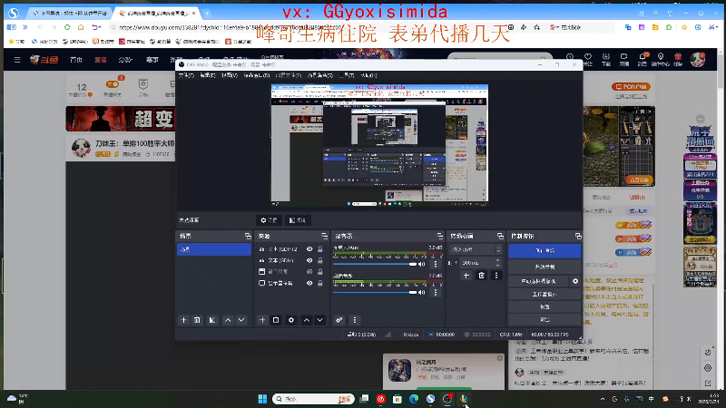This screenshot has height=408, width=726.
Task: Remove selected source in Sources panel
Action: pyautogui.click(x=276, y=320)
